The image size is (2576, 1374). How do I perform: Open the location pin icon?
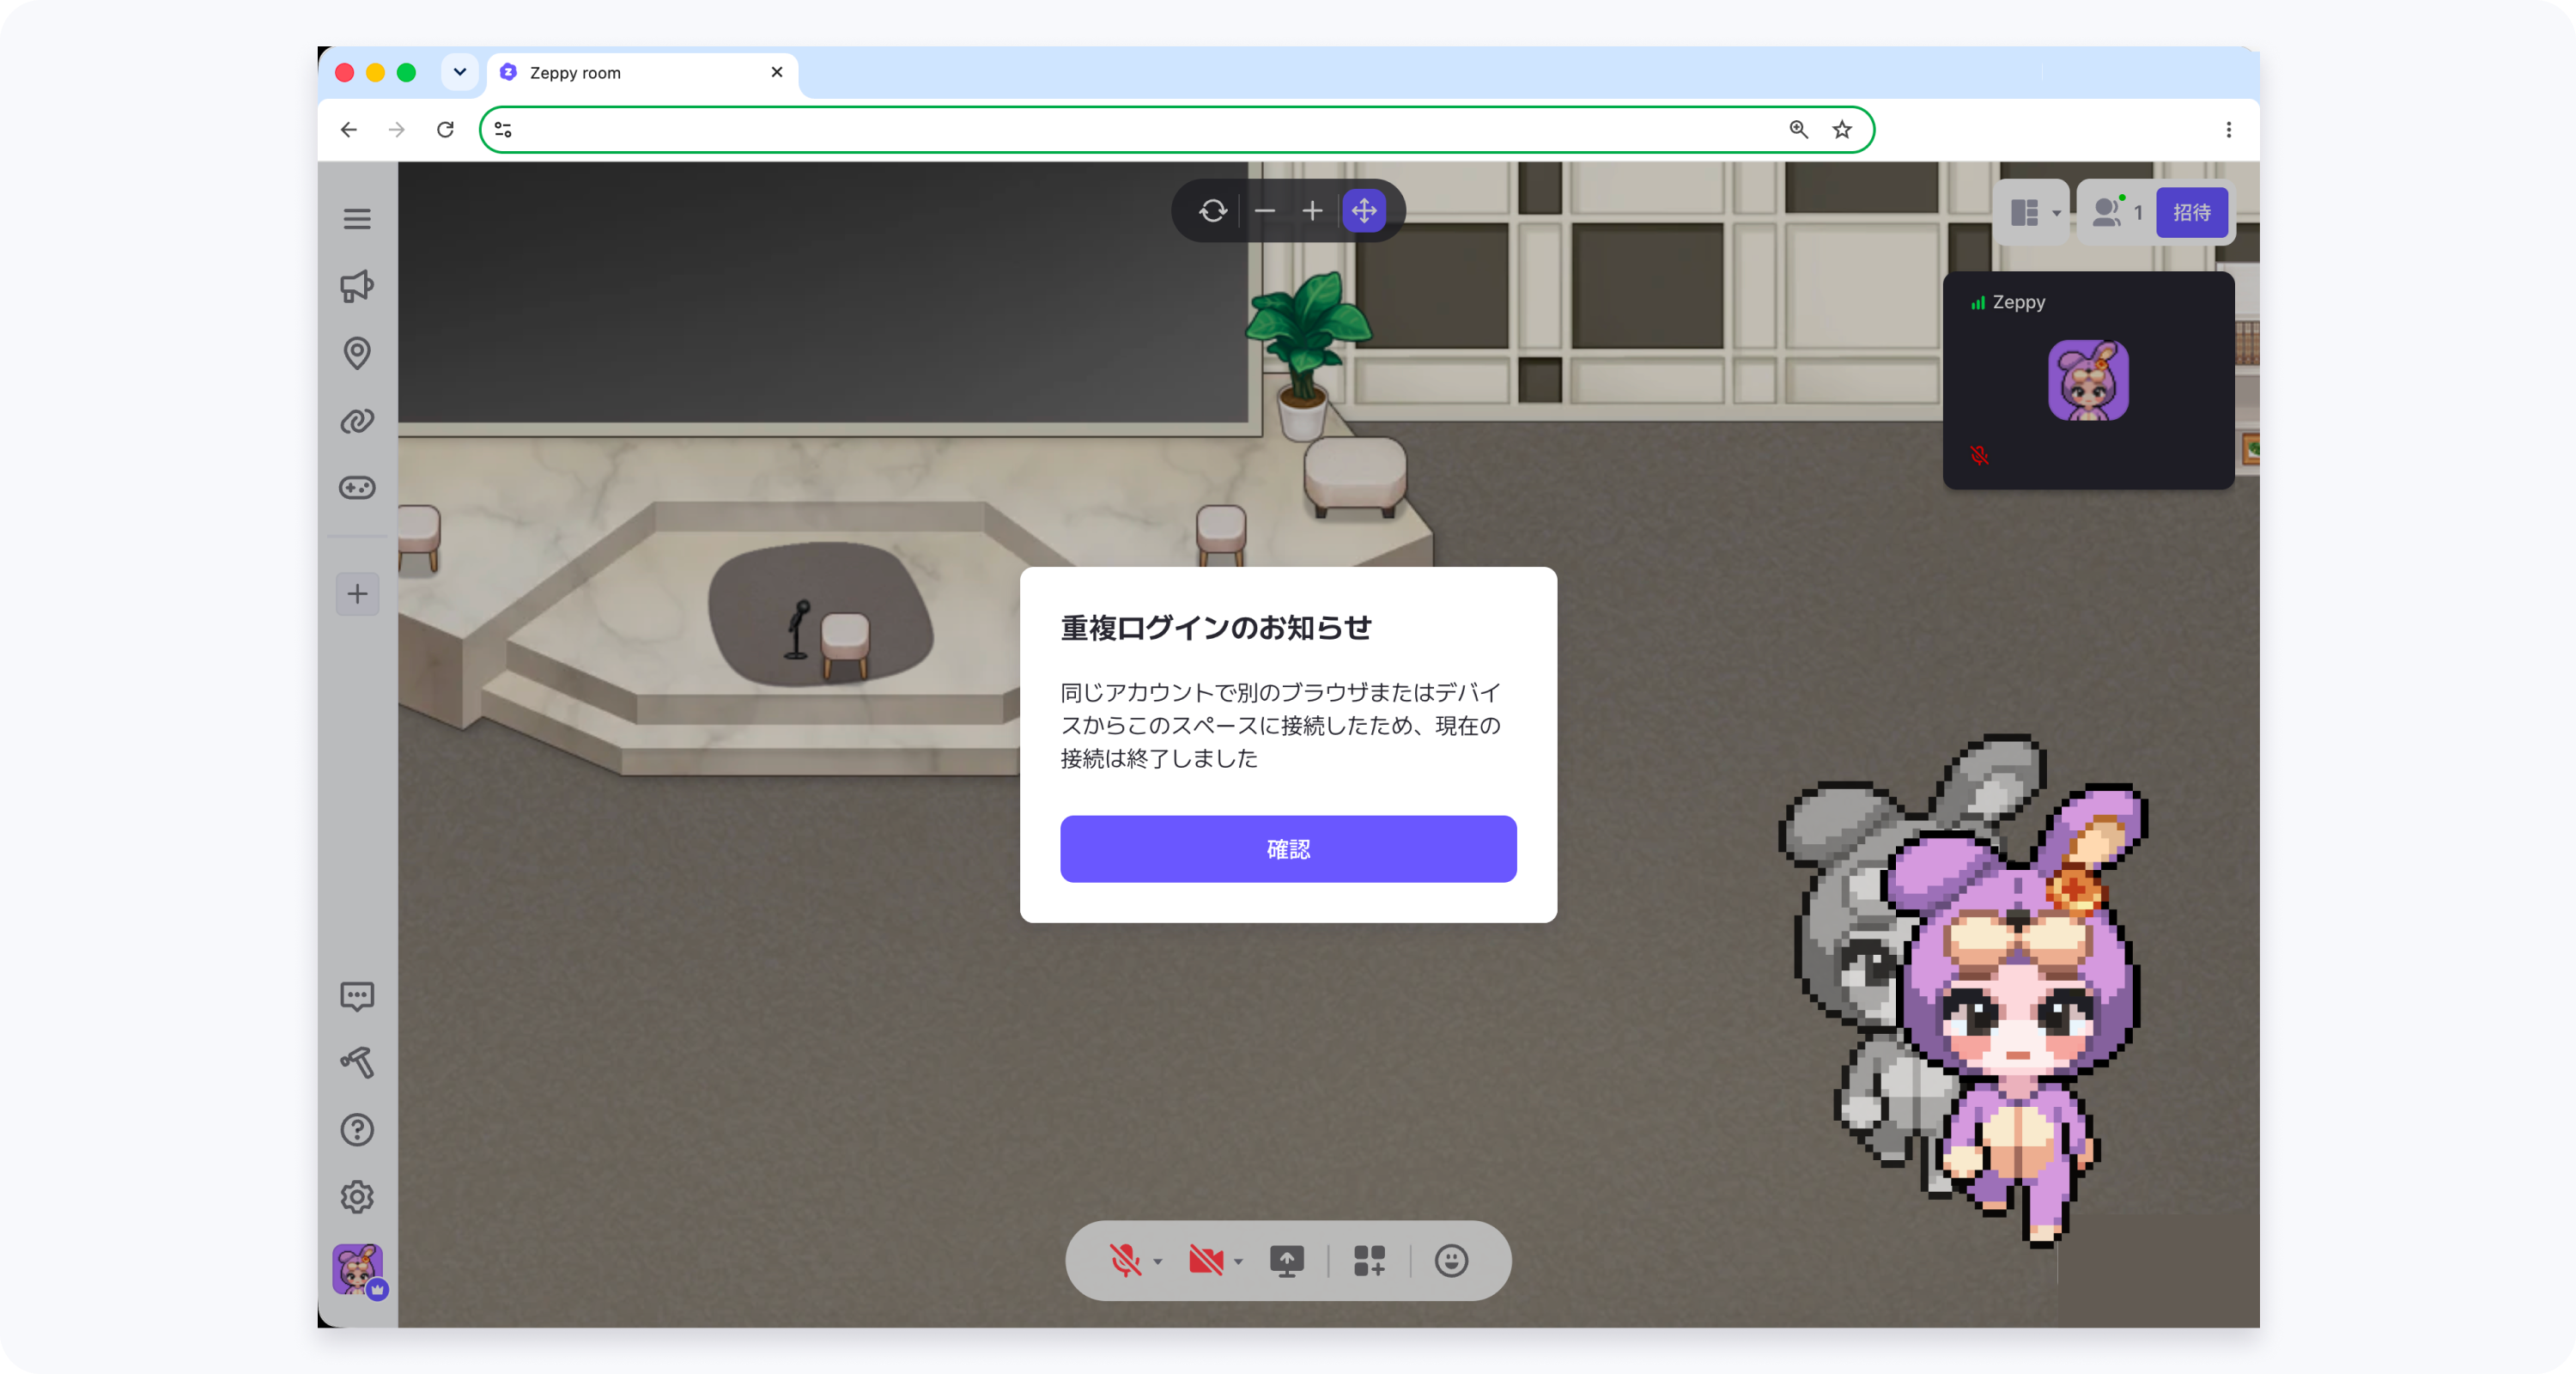[x=357, y=353]
